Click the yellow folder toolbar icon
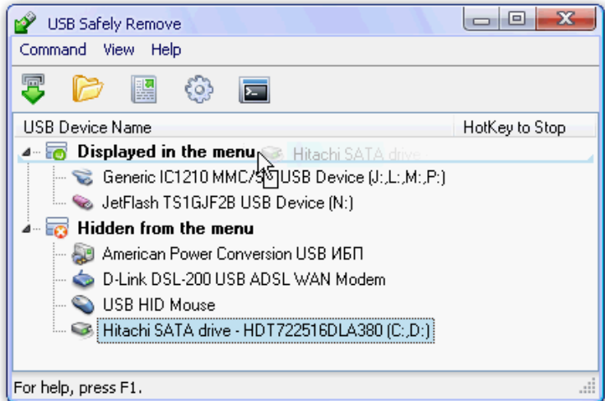Viewport: 605px width, 401px height. [87, 89]
